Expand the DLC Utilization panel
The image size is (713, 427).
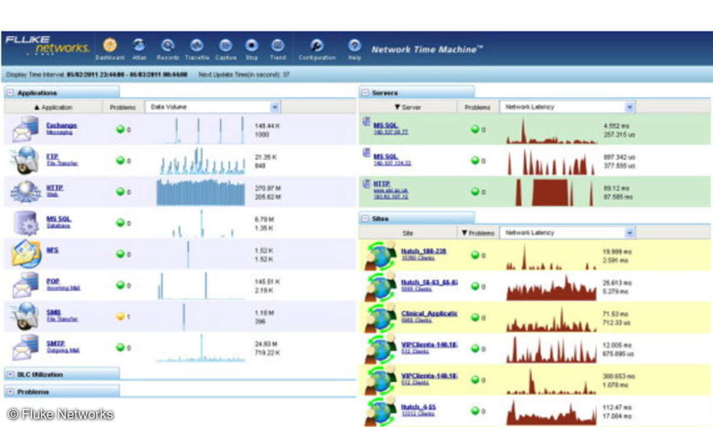pos(10,375)
